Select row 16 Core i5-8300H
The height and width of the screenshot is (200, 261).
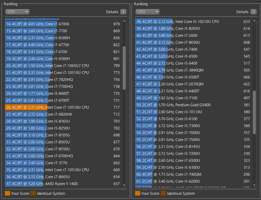coord(63,38)
